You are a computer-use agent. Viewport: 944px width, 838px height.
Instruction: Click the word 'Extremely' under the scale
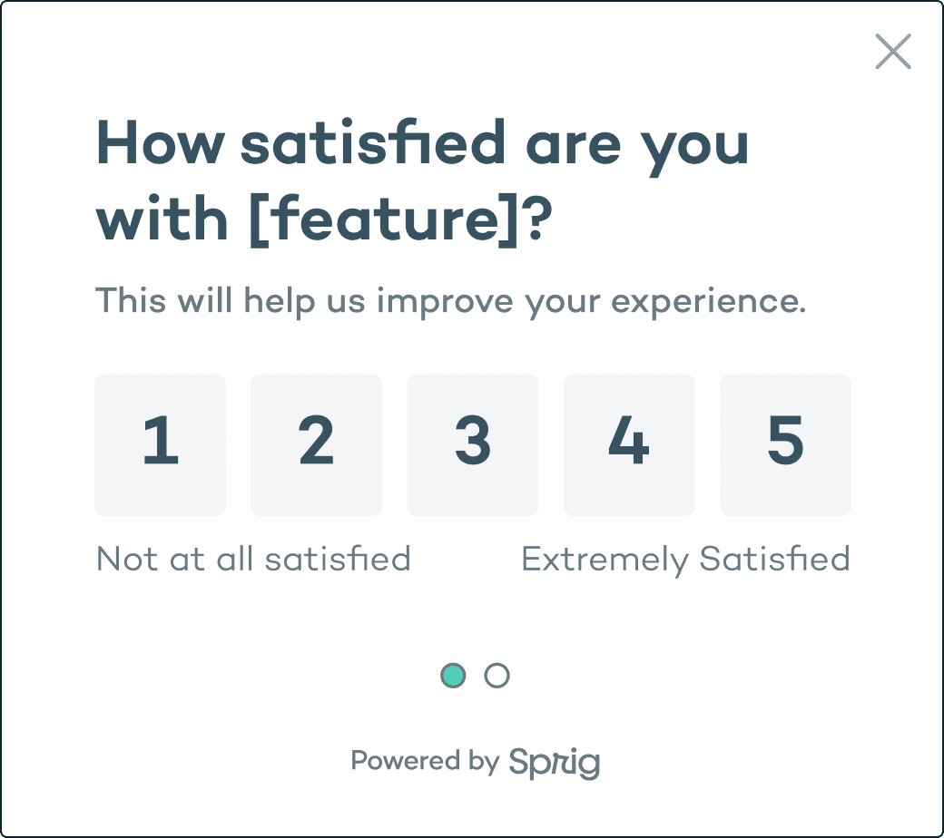(605, 560)
